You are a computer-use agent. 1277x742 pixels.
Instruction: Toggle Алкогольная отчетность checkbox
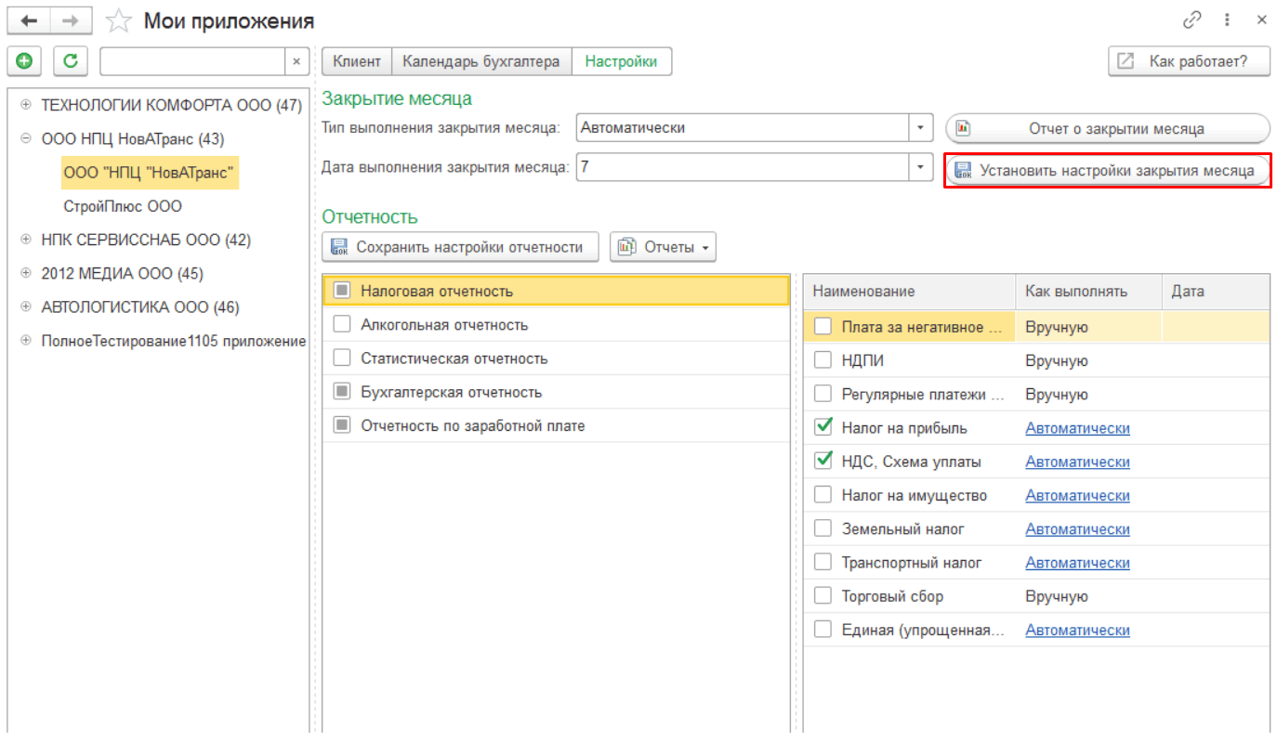342,324
